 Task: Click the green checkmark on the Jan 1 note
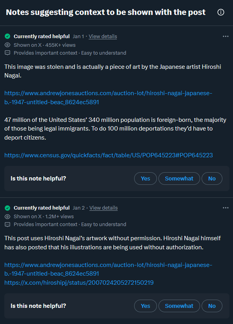point(7,36)
